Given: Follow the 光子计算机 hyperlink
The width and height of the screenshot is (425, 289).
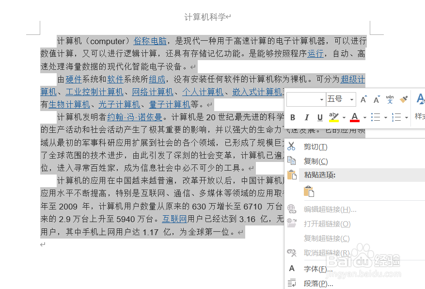Looking at the screenshot, I should [x=119, y=104].
